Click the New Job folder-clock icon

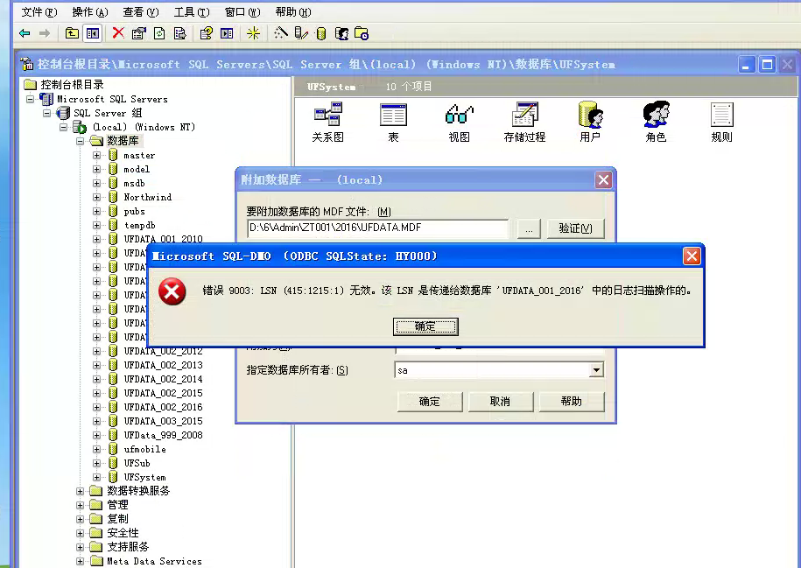(362, 34)
